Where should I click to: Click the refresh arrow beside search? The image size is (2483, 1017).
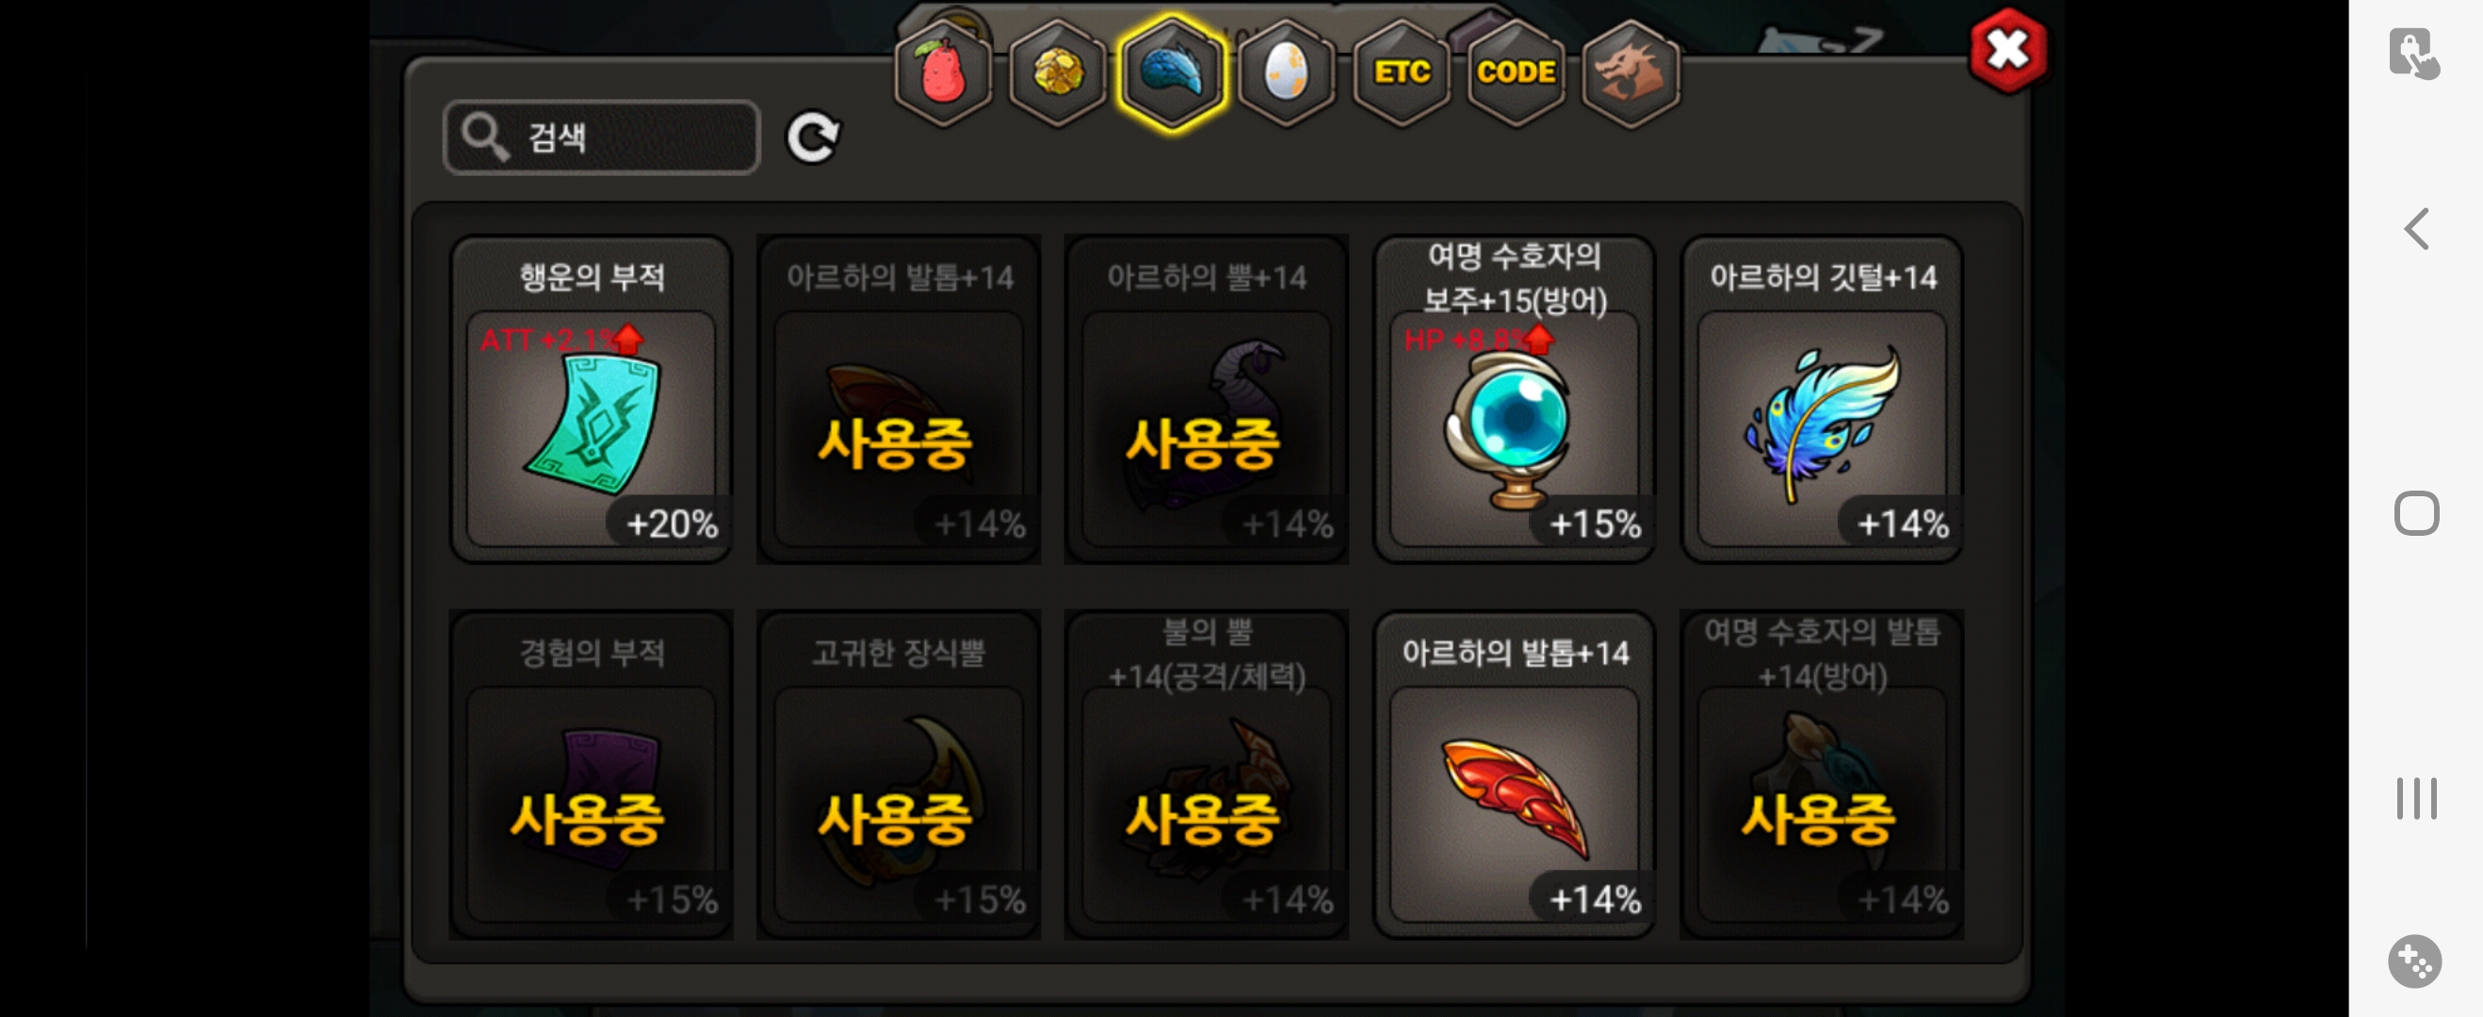(813, 137)
